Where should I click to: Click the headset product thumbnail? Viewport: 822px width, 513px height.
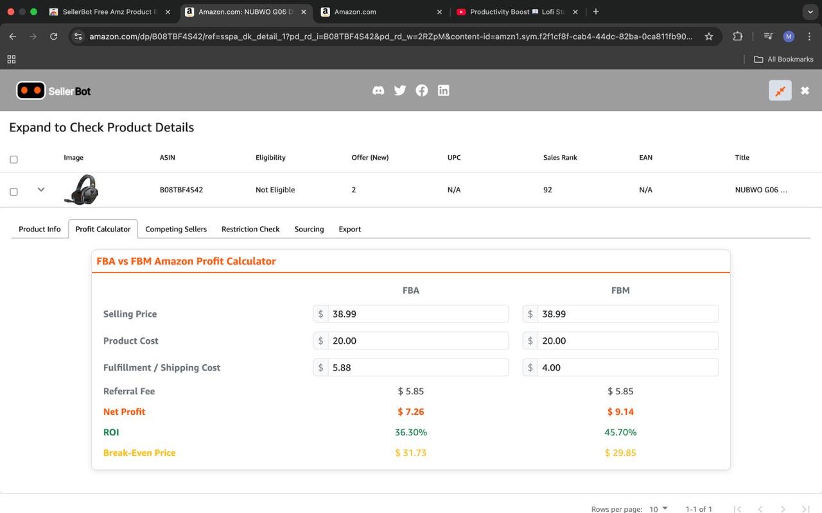click(81, 190)
